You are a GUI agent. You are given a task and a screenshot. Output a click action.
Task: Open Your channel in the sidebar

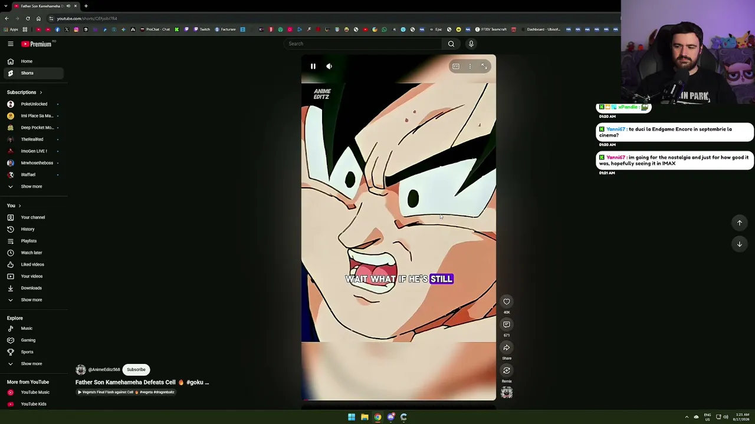point(33,217)
